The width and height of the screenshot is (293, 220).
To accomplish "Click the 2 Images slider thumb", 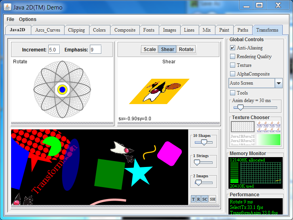I will tap(198, 183).
